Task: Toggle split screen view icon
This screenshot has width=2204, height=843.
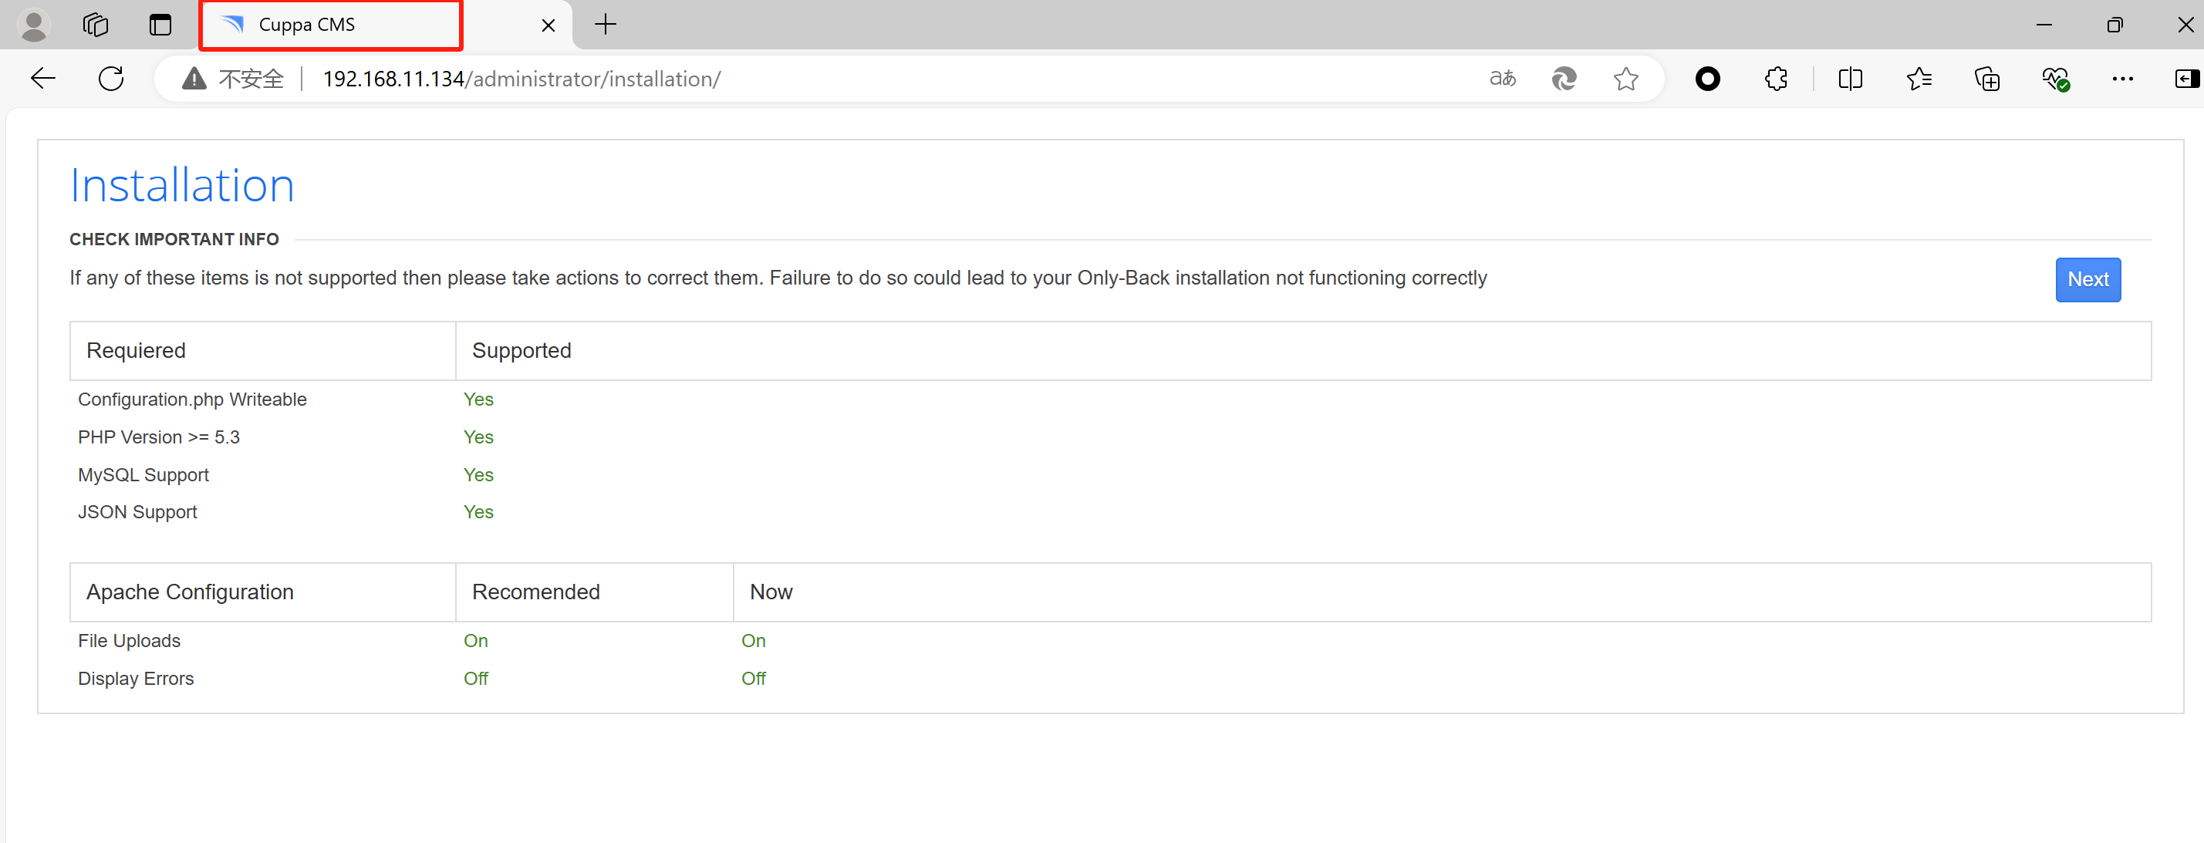Action: 1850,79
